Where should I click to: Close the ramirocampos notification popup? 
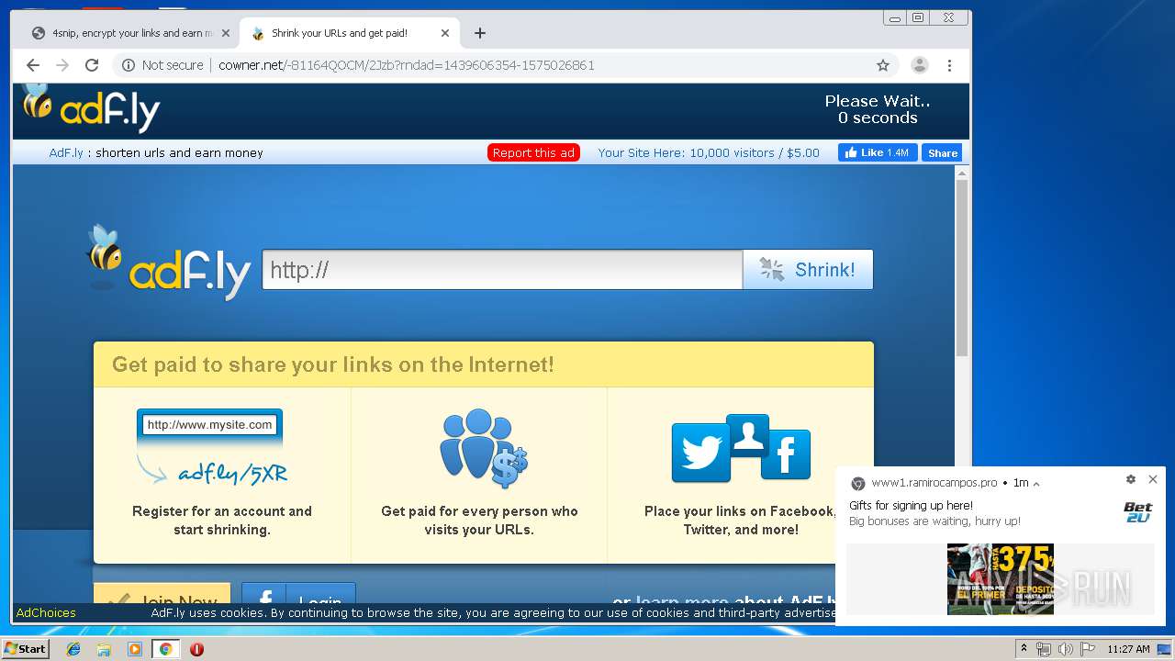pyautogui.click(x=1153, y=479)
